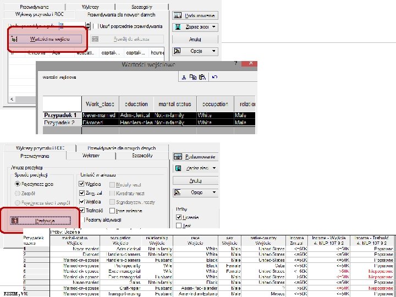Open the upper Opcje dropdown menu

click(195, 51)
